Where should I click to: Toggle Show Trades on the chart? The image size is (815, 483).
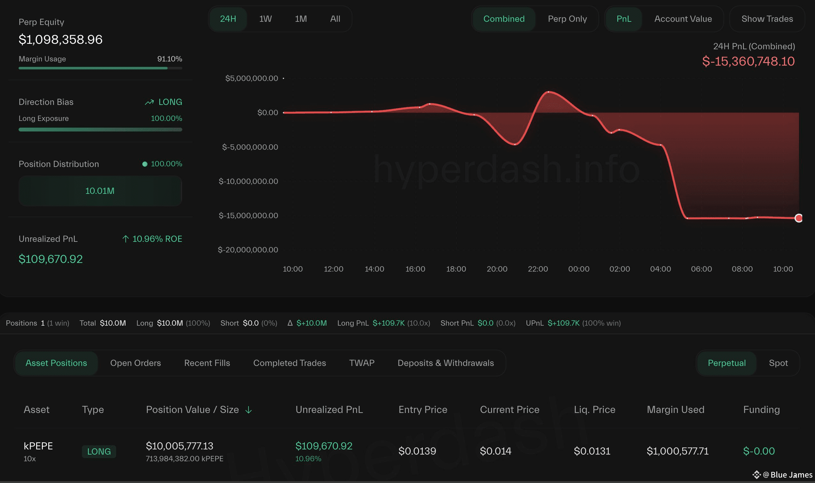767,19
